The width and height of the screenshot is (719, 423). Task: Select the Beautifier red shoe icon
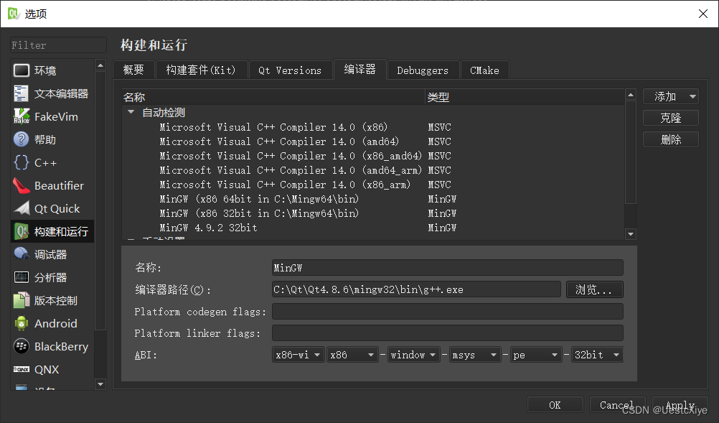click(21, 185)
